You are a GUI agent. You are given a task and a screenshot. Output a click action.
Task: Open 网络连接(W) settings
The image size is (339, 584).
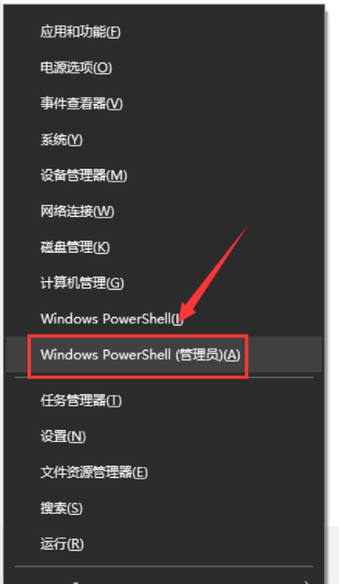point(164,211)
